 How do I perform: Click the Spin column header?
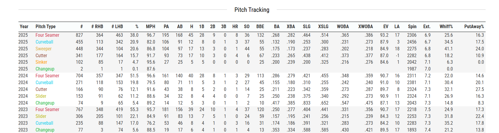pyautogui.click(x=412, y=27)
